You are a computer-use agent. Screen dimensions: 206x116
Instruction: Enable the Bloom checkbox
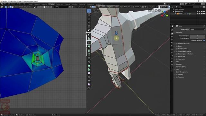click(177, 46)
